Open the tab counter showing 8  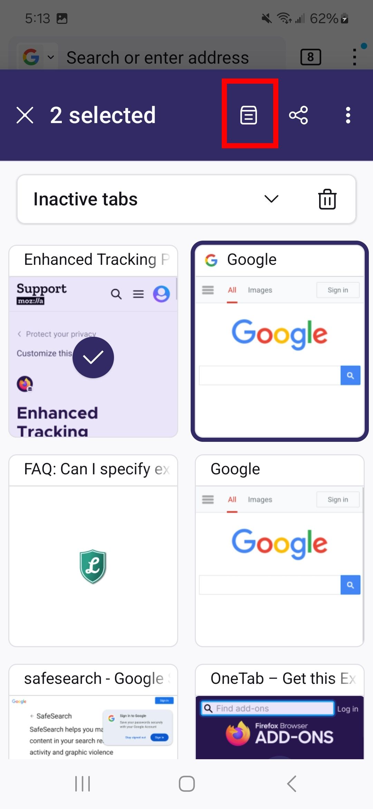click(x=311, y=57)
